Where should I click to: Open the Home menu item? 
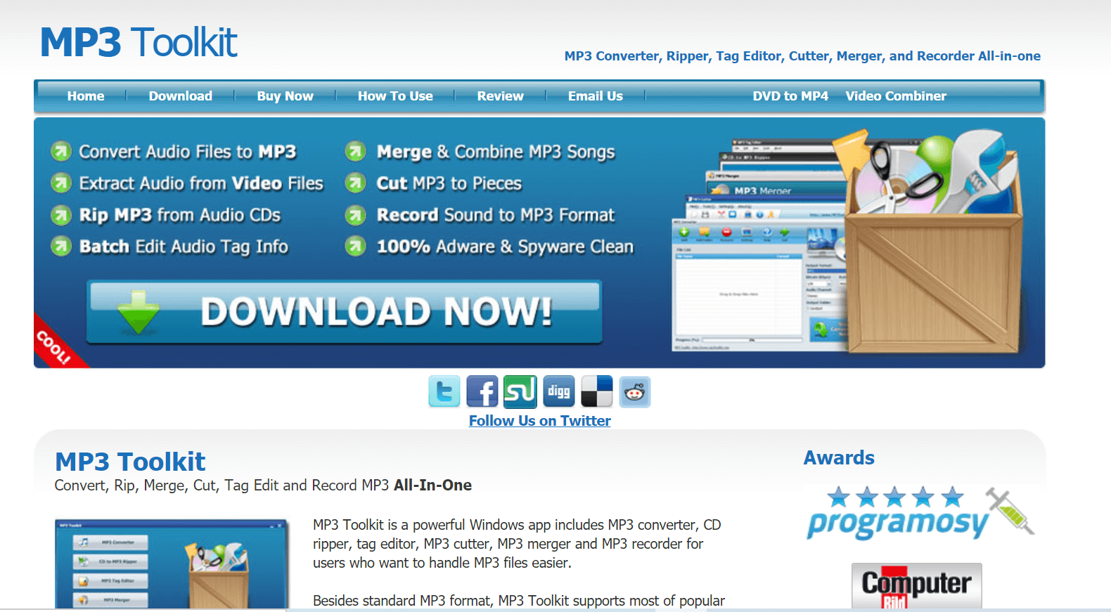(x=86, y=96)
